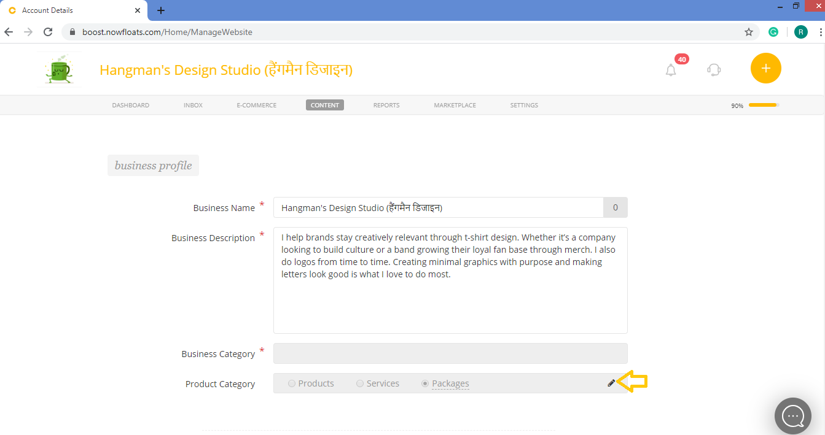Open the Chrome profile avatar R
The height and width of the screenshot is (435, 825).
(800, 32)
